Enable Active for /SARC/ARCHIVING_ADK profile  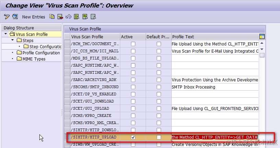click(x=133, y=80)
